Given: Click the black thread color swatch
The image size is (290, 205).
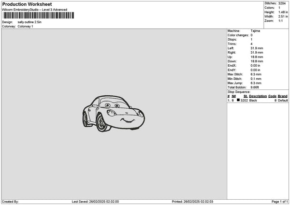Looking at the screenshot, I should tap(238, 100).
